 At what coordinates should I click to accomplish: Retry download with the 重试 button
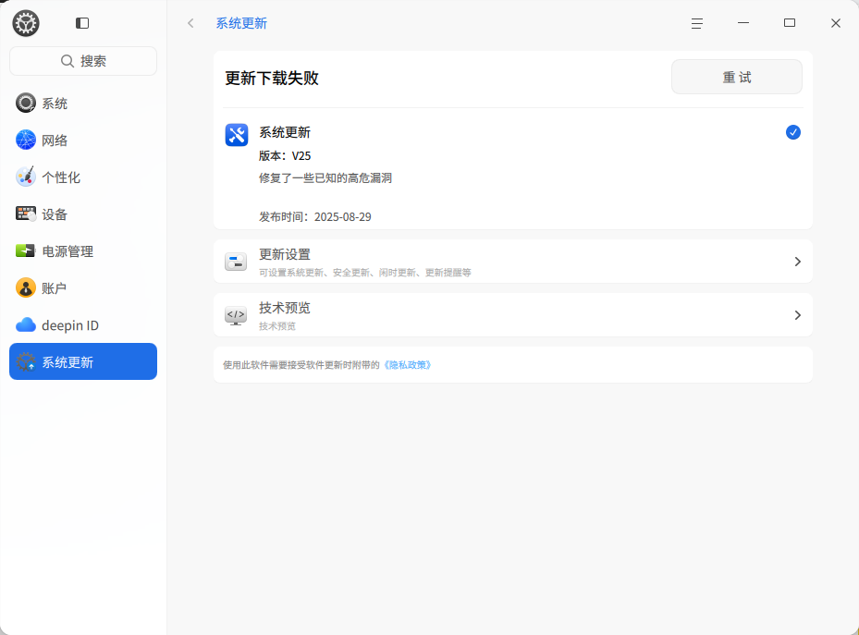tap(737, 77)
